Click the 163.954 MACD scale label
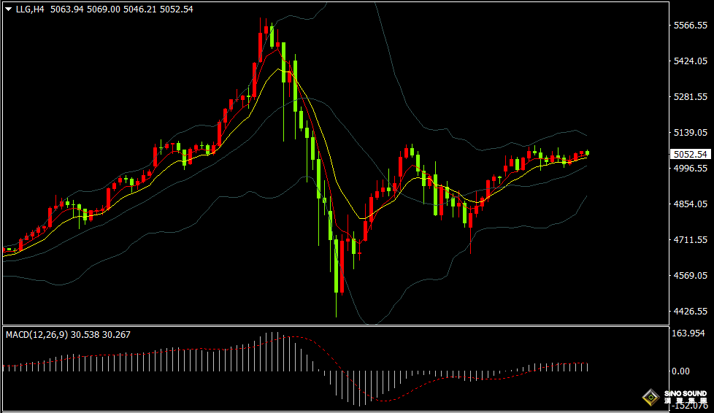The height and width of the screenshot is (413, 714). pos(690,333)
